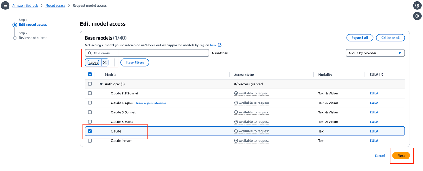Image resolution: width=423 pixels, height=171 pixels.
Task: Open the hamburger navigation menu
Action: [x=5, y=5]
